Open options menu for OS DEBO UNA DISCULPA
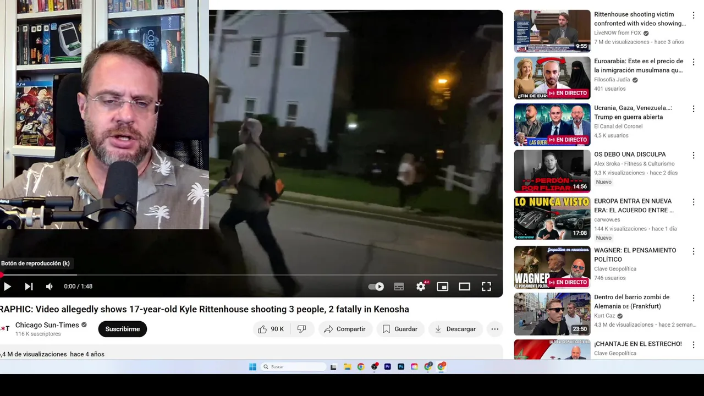 click(x=694, y=155)
